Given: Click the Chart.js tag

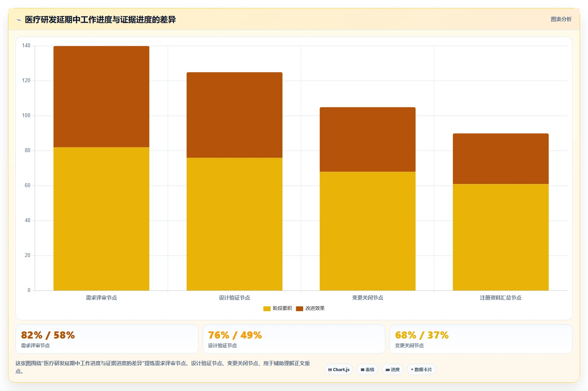Looking at the screenshot, I should [x=339, y=370].
